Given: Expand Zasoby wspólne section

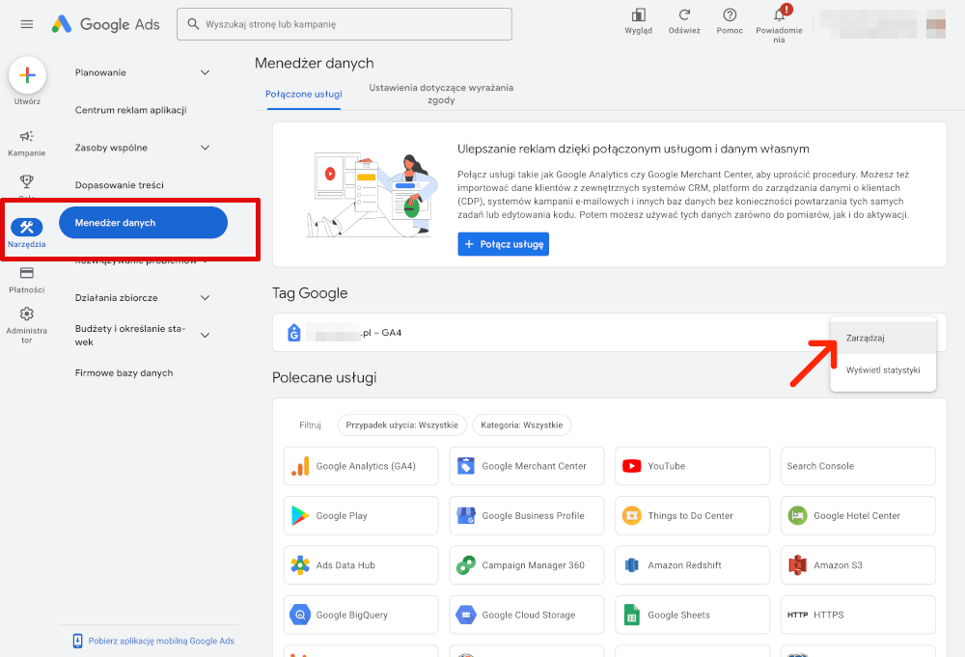Looking at the screenshot, I should coord(142,148).
